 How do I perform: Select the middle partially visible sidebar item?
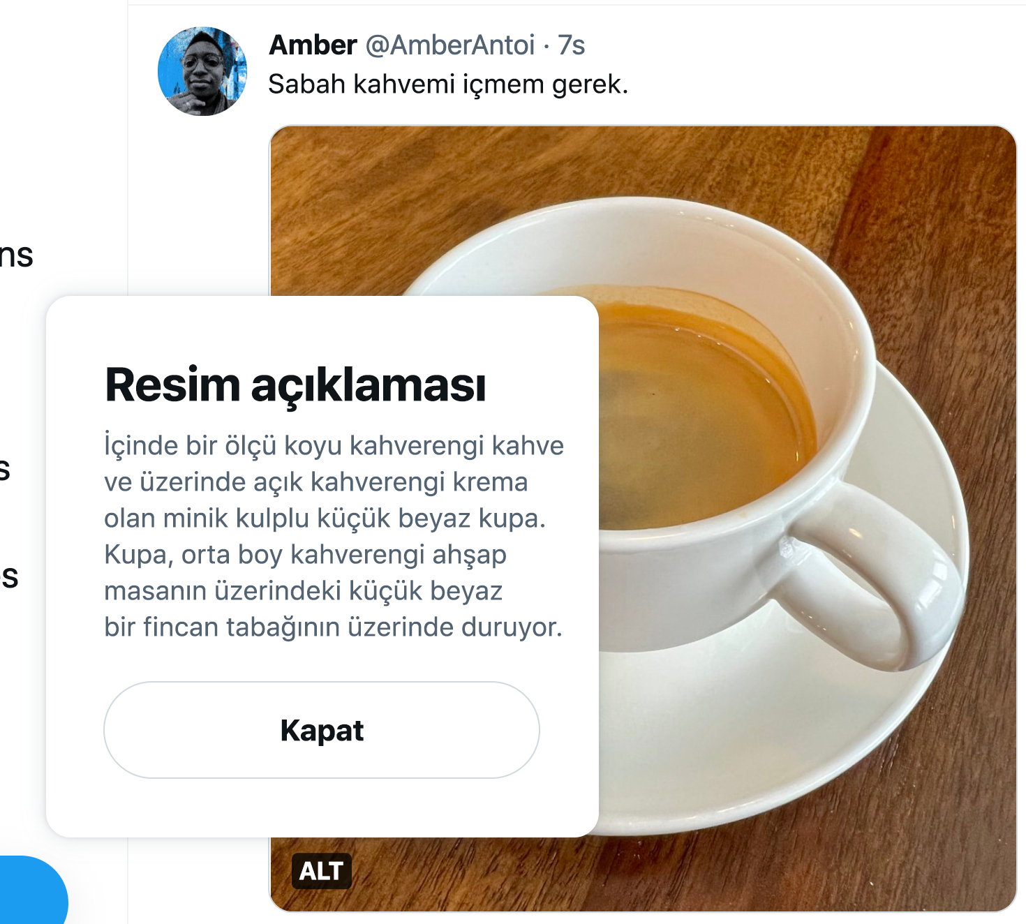[x=6, y=469]
